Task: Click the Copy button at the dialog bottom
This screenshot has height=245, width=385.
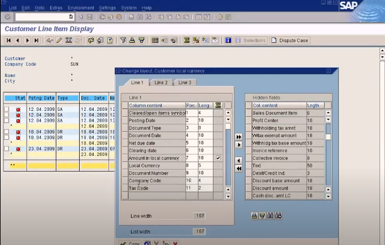Action: tap(130, 243)
